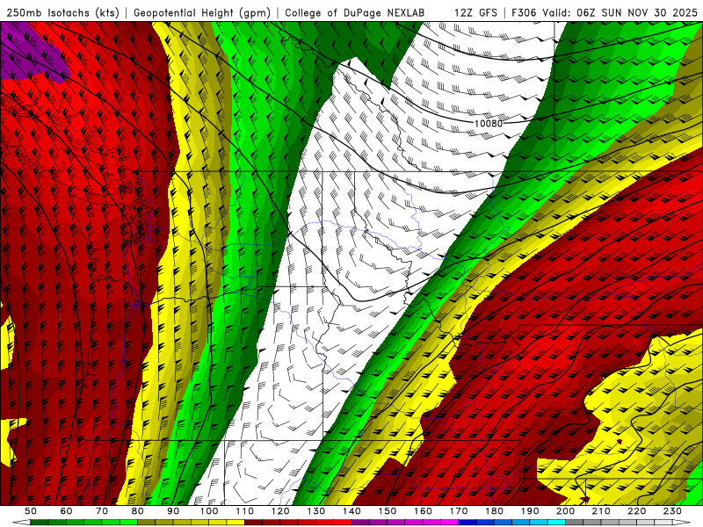This screenshot has height=527, width=703.
Task: Click the 140 knot legend label
Action: point(351,511)
